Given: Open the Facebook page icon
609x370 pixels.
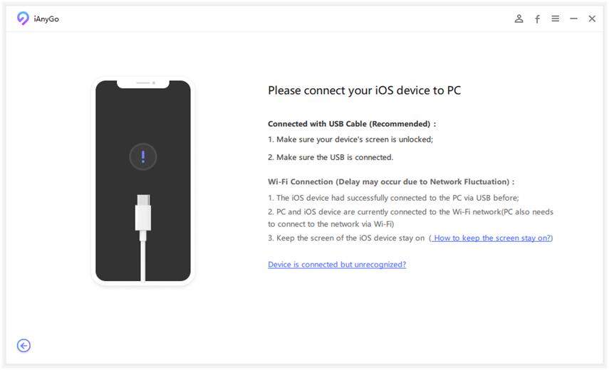Looking at the screenshot, I should [537, 19].
